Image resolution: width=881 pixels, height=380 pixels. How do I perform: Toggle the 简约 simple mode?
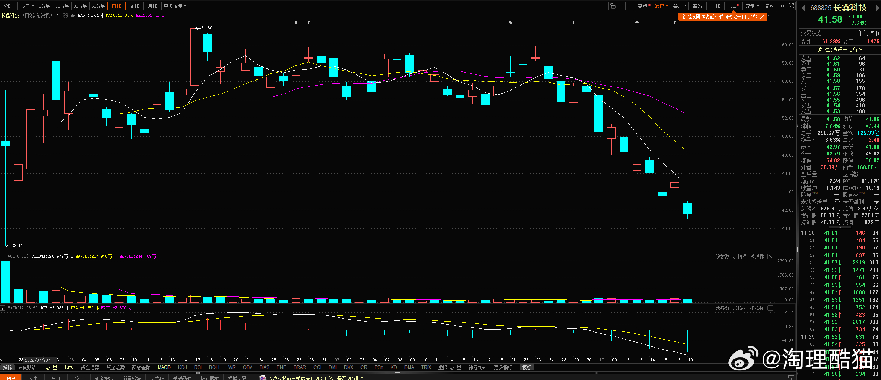pos(769,6)
